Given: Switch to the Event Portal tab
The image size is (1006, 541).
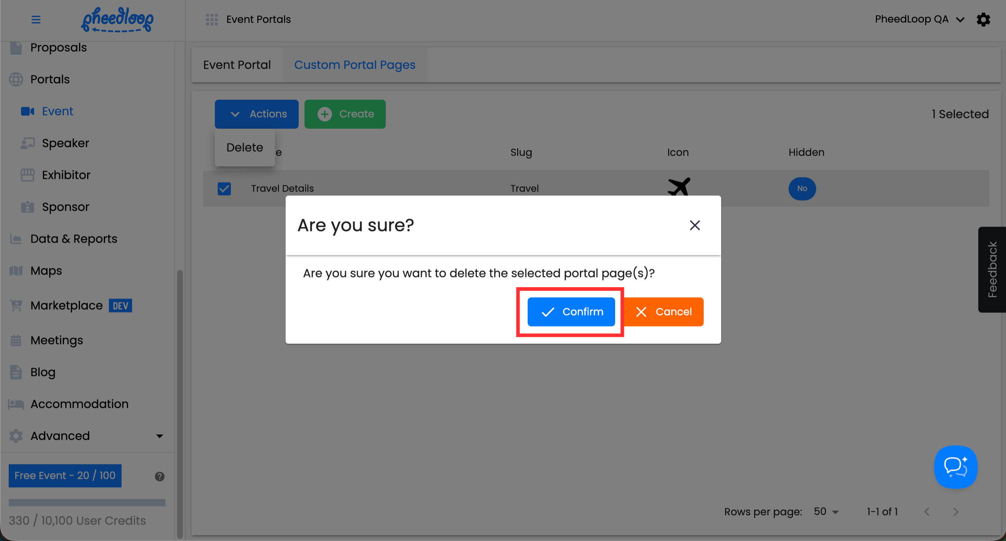Looking at the screenshot, I should pyautogui.click(x=237, y=65).
